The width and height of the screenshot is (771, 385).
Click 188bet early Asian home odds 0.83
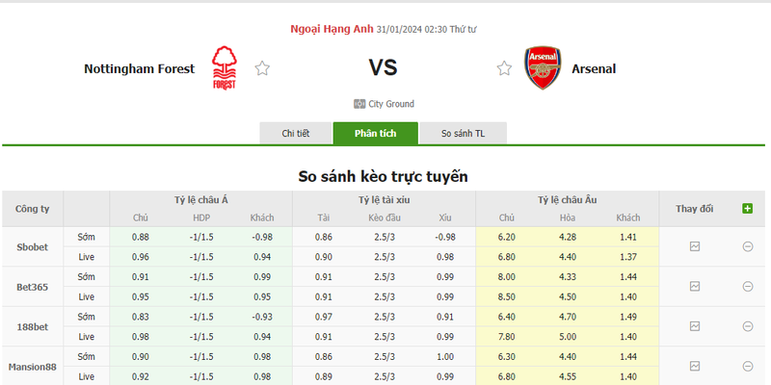[141, 317]
